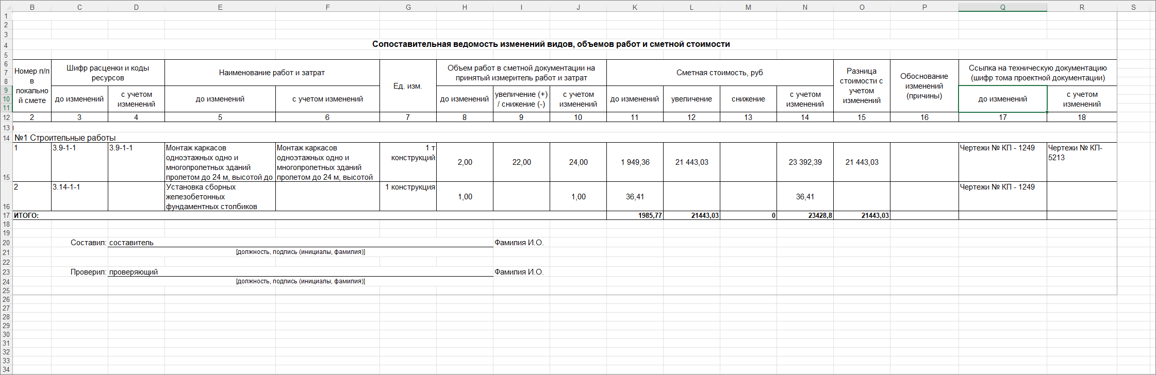
Task: Click the 'Составил:' label
Action: [88, 243]
